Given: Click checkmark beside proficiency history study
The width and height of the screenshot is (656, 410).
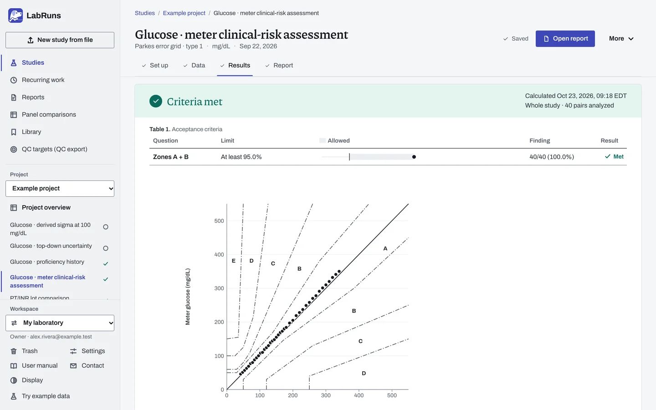Looking at the screenshot, I should tap(106, 264).
